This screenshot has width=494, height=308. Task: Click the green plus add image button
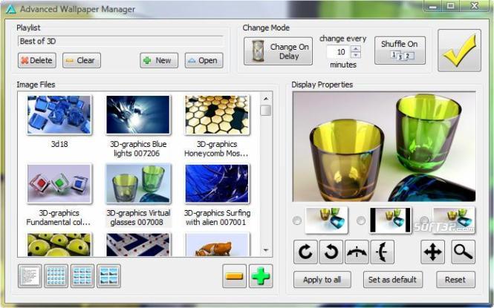point(261,276)
